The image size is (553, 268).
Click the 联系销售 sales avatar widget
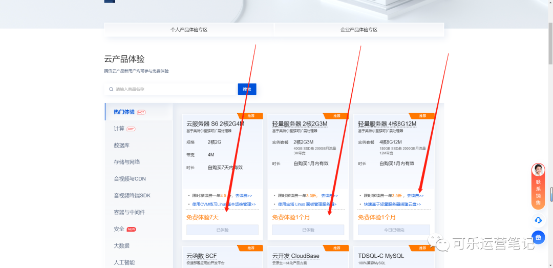pos(538,187)
